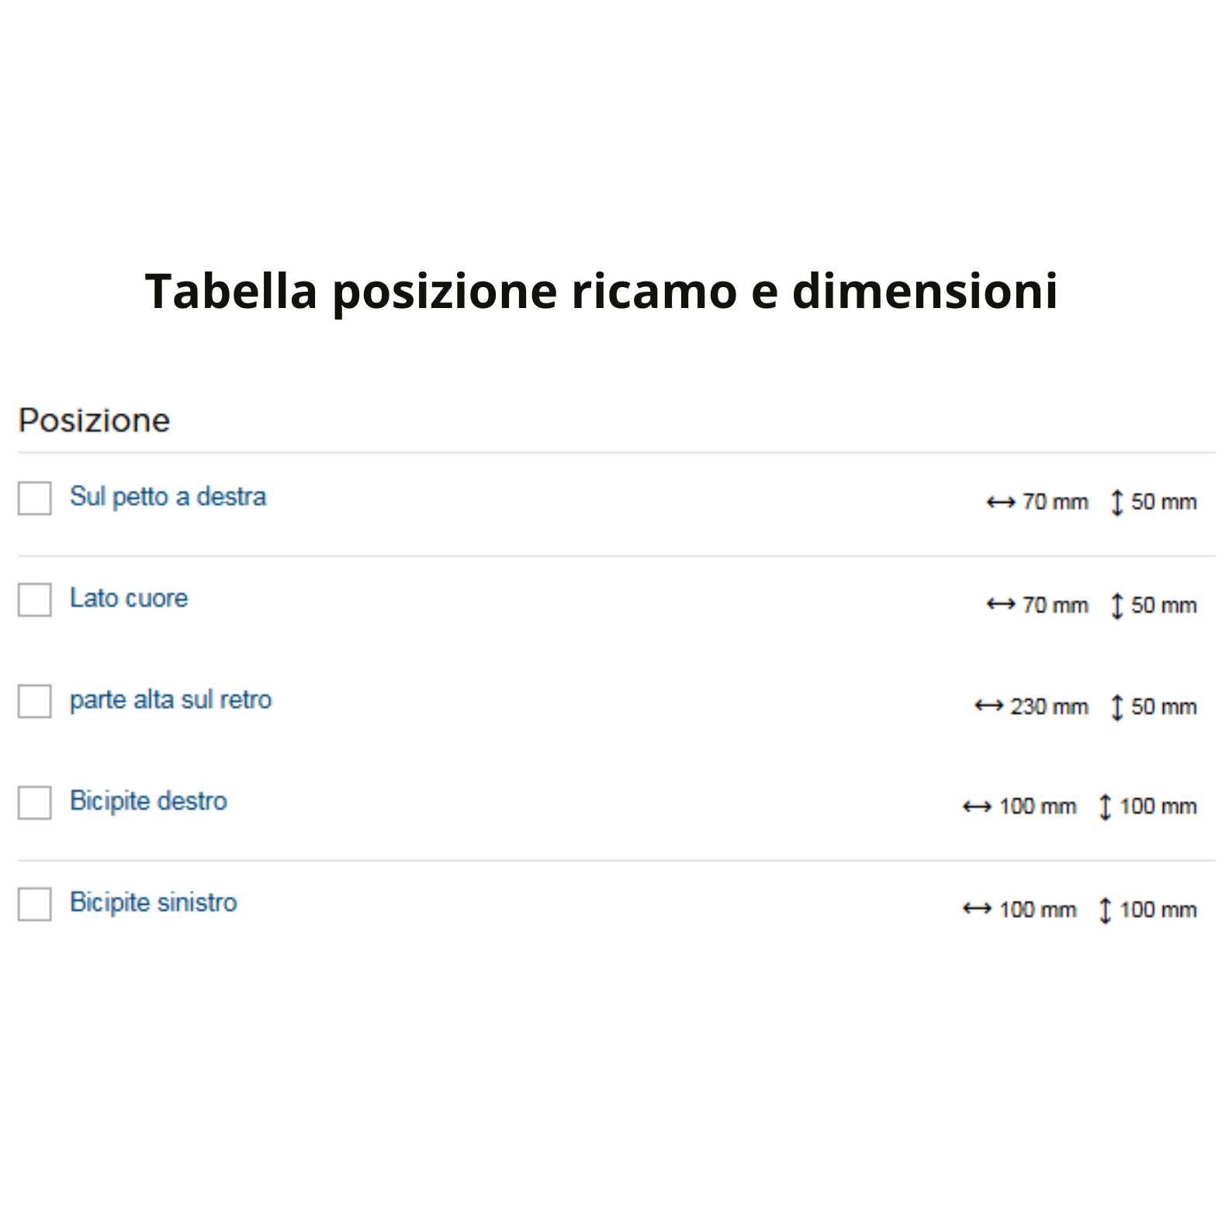The height and width of the screenshot is (1222, 1222).
Task: Click the 'Bicipite destro' text link
Action: 148,801
